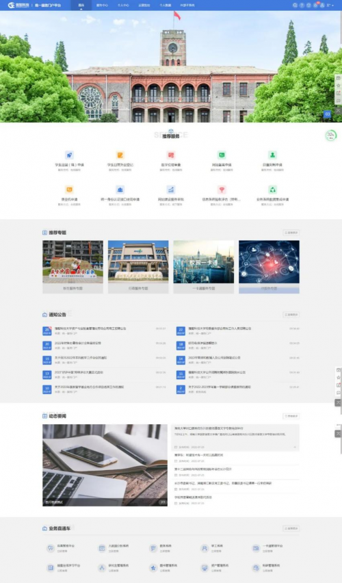Screen dimensions: 342x583
Task: Click the learning platform icon, bottom-left of 业务直通车
Action: coord(51,568)
